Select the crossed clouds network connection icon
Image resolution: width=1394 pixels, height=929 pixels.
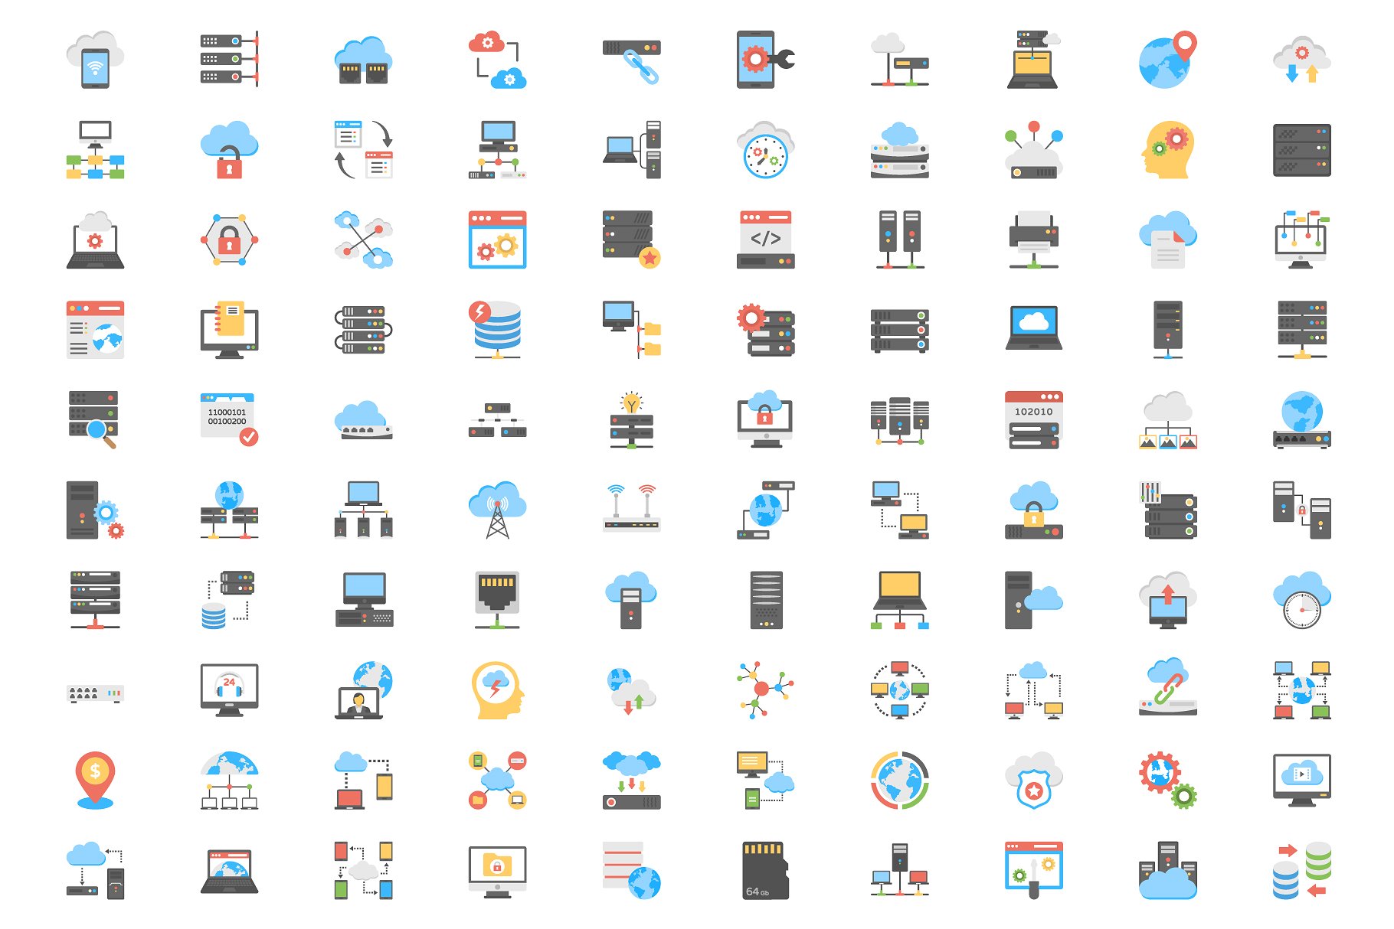(x=363, y=240)
